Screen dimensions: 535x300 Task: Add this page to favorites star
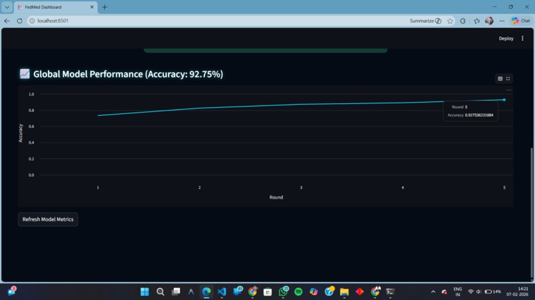pyautogui.click(x=450, y=21)
